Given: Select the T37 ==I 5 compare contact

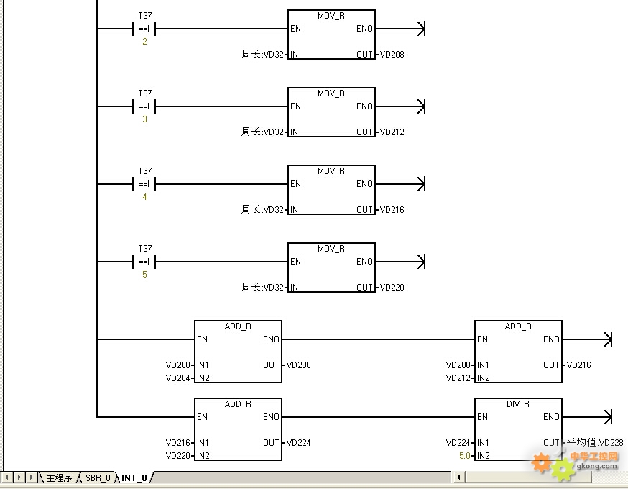Looking at the screenshot, I should [144, 262].
